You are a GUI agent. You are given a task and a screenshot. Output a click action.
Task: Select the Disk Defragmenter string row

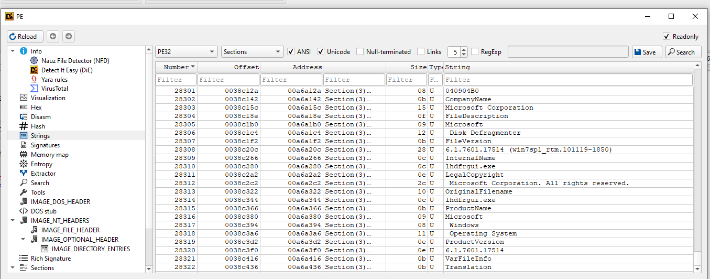424,133
